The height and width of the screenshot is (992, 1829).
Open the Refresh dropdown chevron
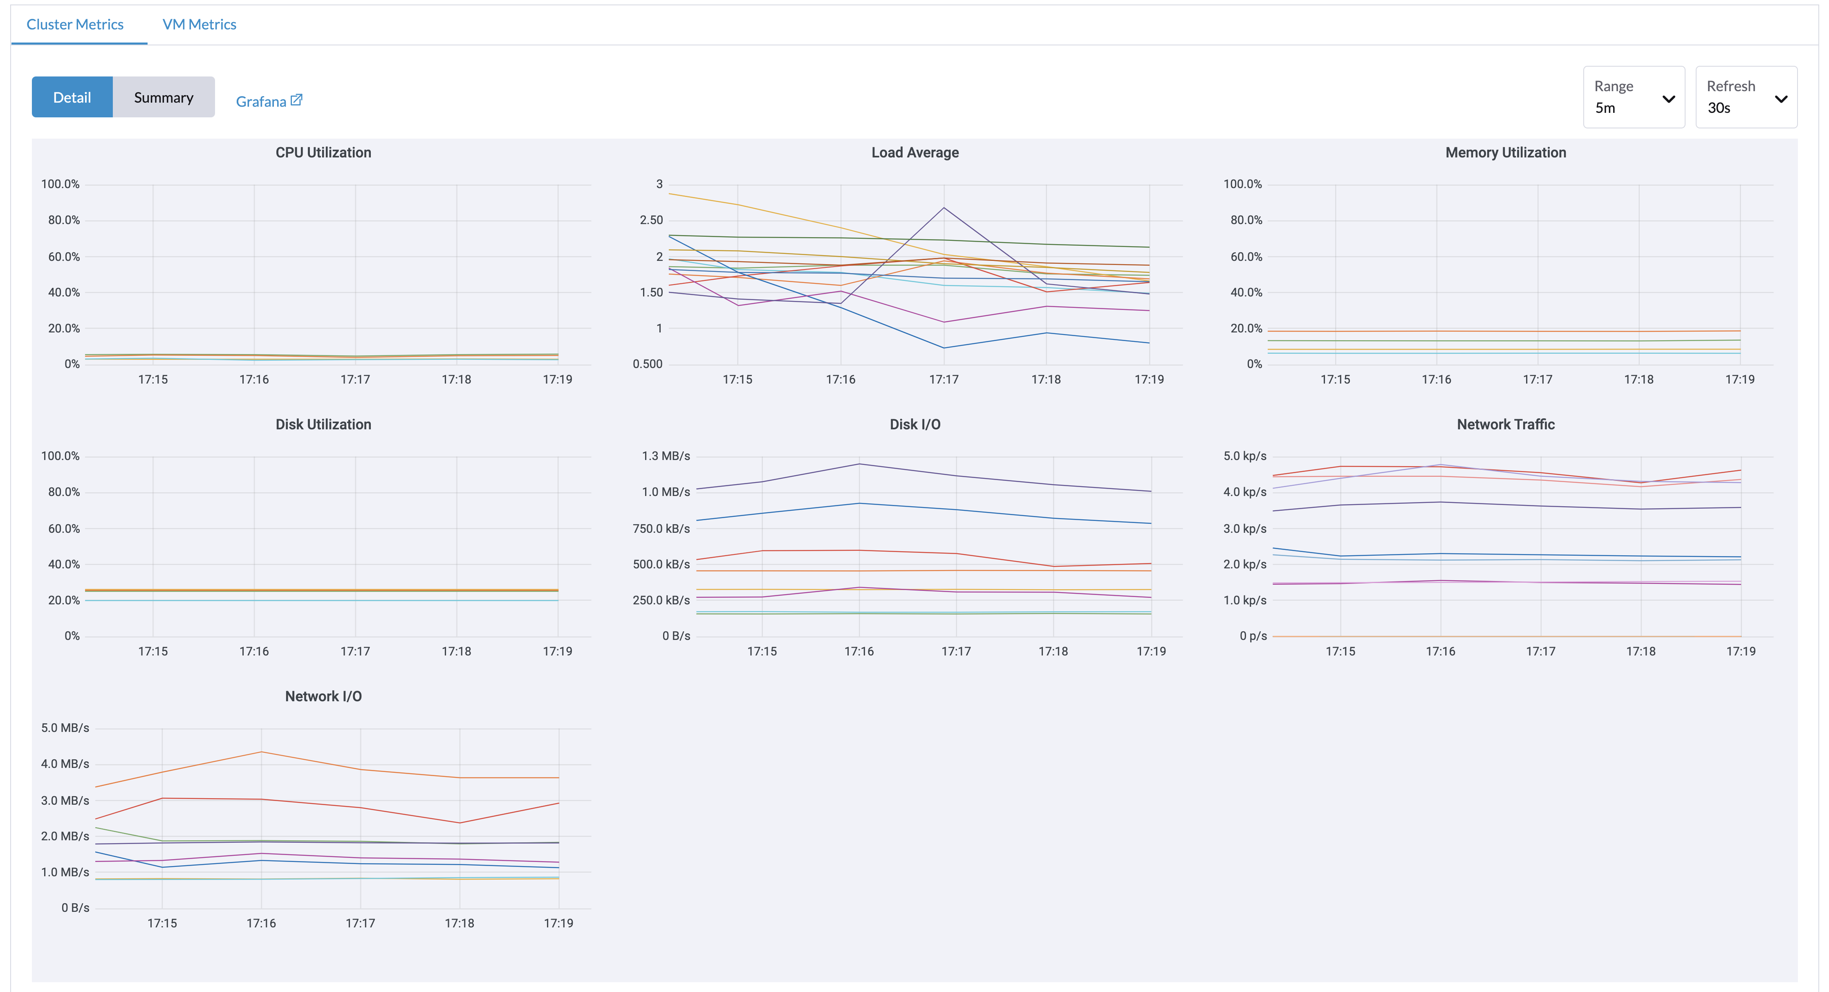coord(1781,100)
